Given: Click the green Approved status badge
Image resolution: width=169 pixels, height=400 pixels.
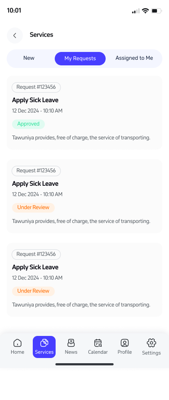Looking at the screenshot, I should point(28,124).
